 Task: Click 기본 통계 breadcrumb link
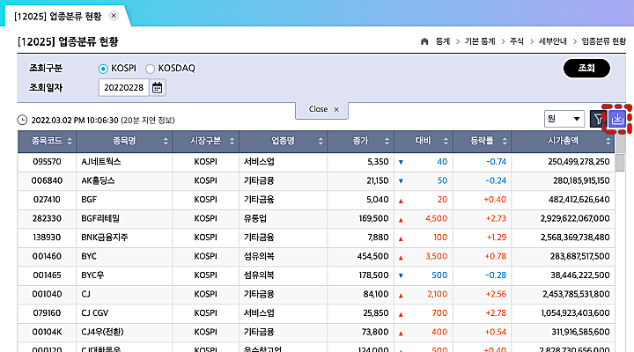pos(480,41)
